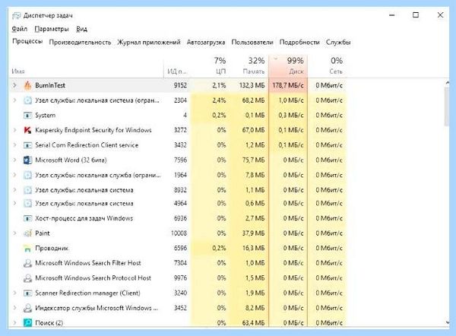The height and width of the screenshot is (336, 456).
Task: Click the Kaspersky Endpoint Security icon
Action: point(27,130)
